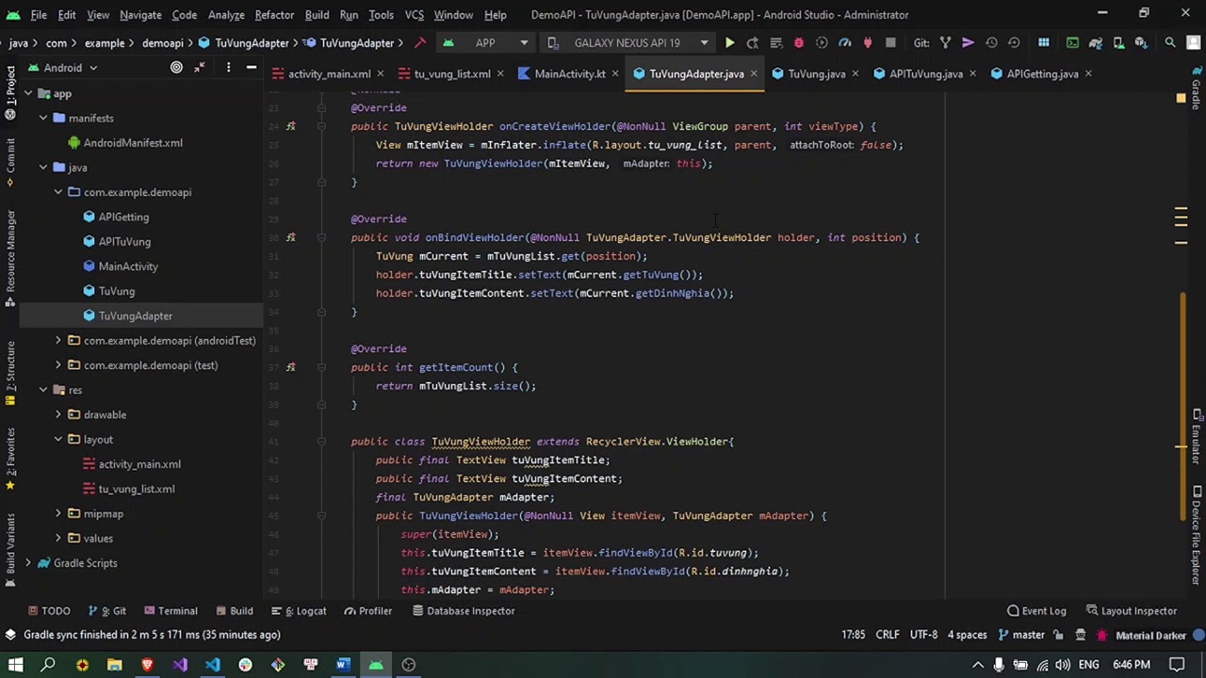This screenshot has height=678, width=1206.
Task: Switch to the MainActivity.kt editor tab
Action: click(569, 73)
